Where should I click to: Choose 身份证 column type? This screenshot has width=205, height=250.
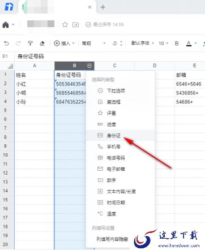click(121, 135)
